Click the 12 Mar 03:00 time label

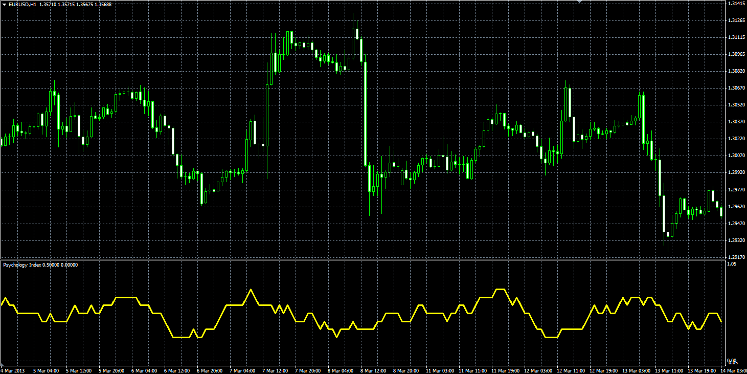[538, 370]
